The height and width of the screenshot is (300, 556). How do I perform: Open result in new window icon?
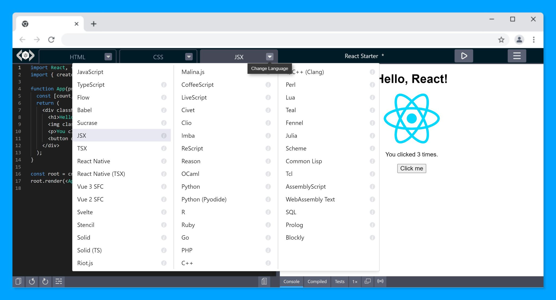coord(367,281)
